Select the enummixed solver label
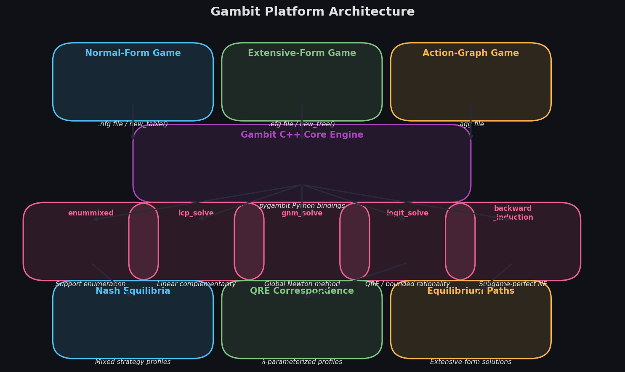This screenshot has width=625, height=372. 91,213
